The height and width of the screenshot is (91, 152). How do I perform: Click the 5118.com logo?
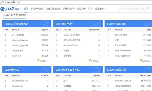tap(10, 9)
